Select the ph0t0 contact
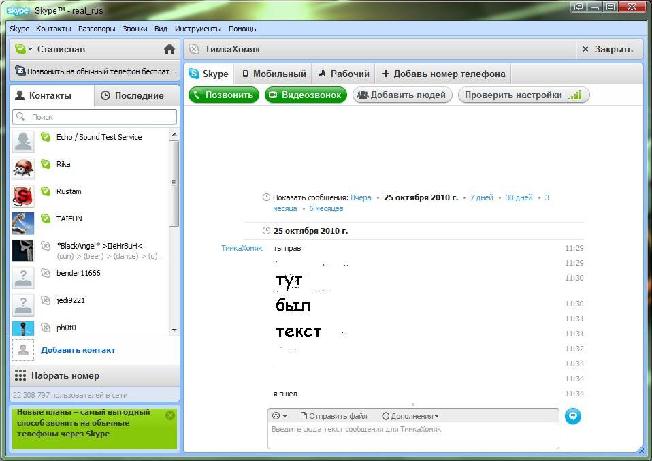This screenshot has height=461, width=652. (x=91, y=328)
